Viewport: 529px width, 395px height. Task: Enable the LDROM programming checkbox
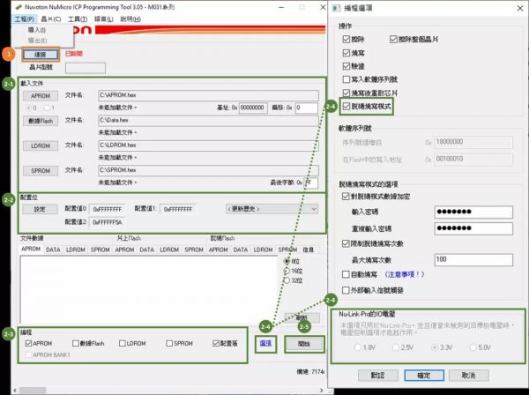click(x=122, y=343)
